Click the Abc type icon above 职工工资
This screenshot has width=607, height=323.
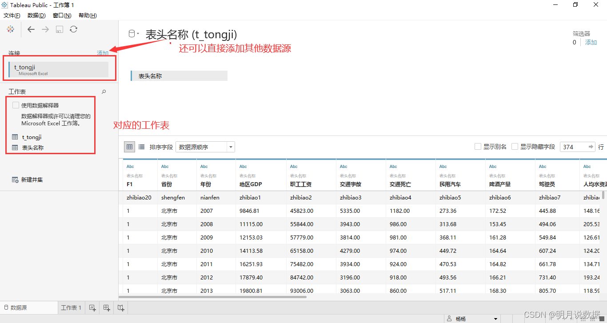tap(294, 167)
